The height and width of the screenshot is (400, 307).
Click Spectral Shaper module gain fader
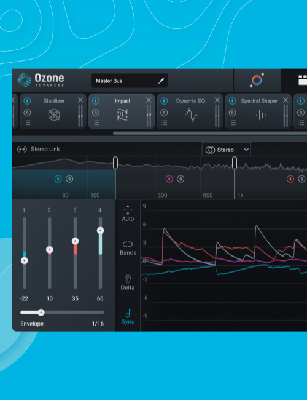coord(286,116)
